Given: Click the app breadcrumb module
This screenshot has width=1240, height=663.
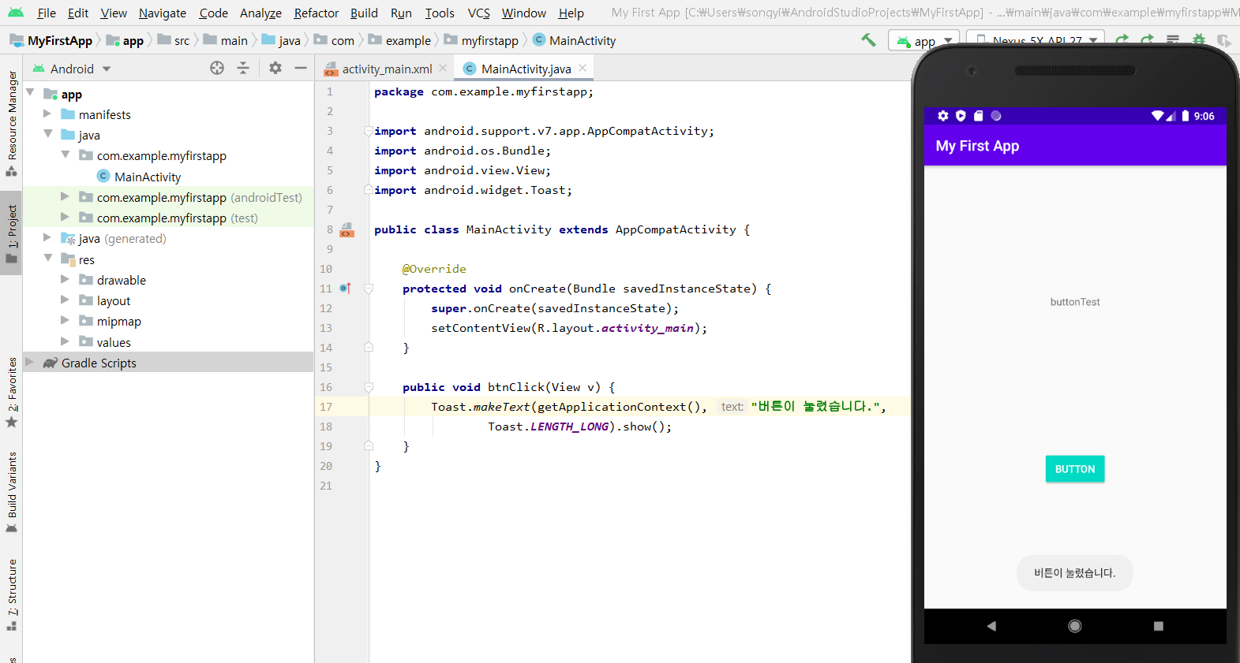Looking at the screenshot, I should pyautogui.click(x=125, y=41).
